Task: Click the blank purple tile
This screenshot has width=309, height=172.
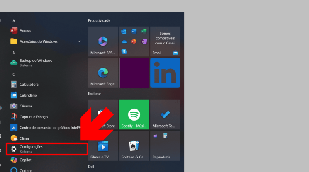Action: click(134, 73)
